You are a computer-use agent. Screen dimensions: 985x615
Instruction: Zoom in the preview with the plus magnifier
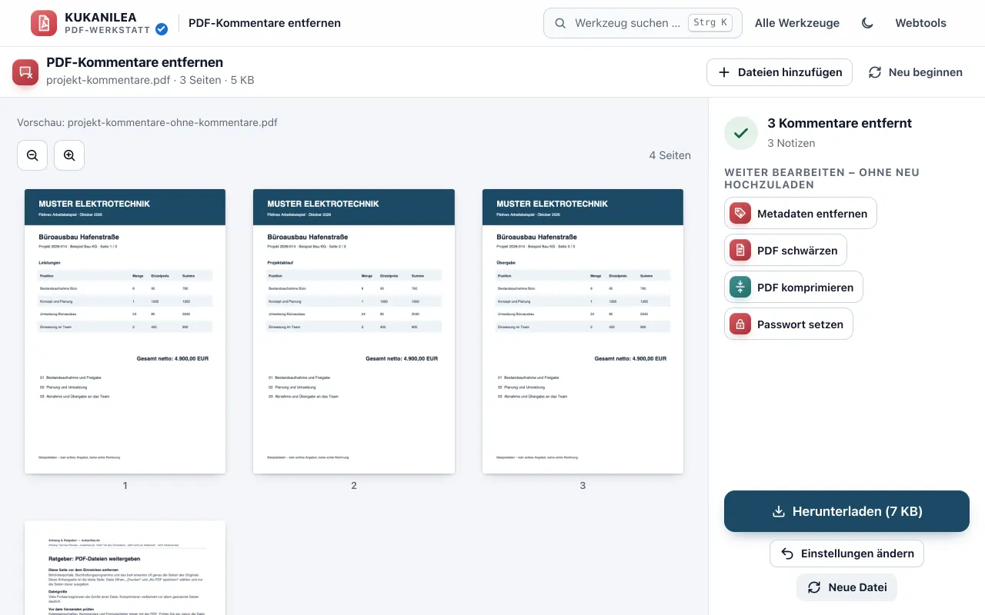tap(69, 155)
